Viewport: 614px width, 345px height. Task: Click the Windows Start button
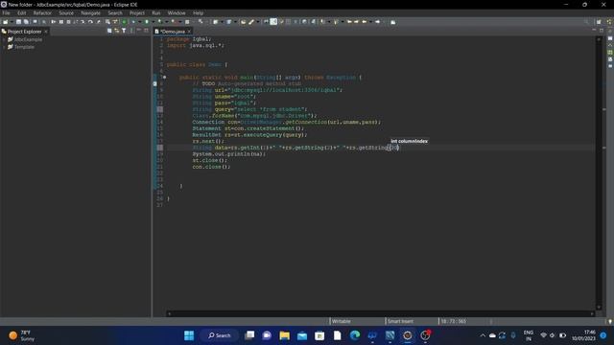click(x=189, y=335)
